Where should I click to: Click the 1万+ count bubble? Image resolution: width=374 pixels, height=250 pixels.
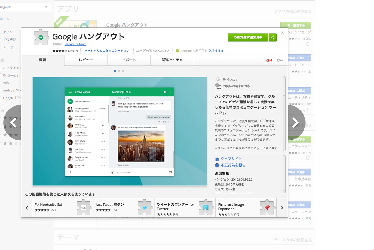280,60
